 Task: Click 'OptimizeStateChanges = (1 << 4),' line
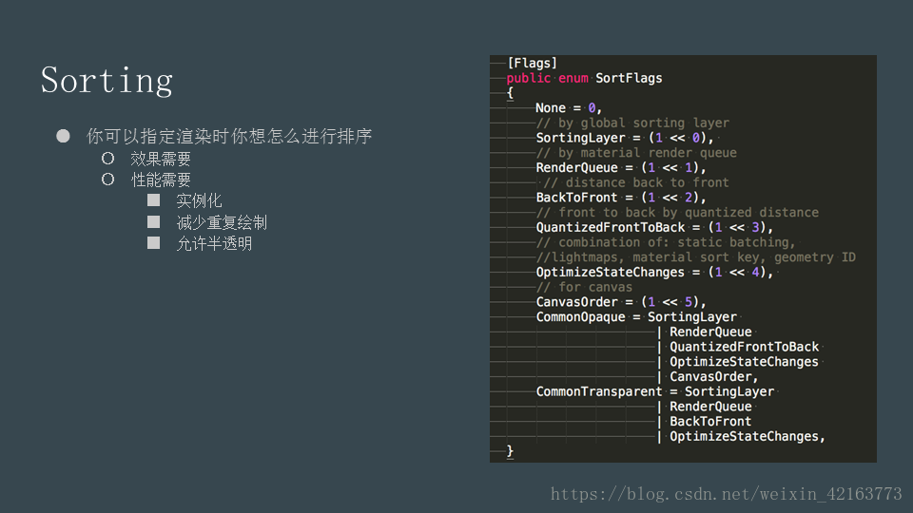[654, 273]
